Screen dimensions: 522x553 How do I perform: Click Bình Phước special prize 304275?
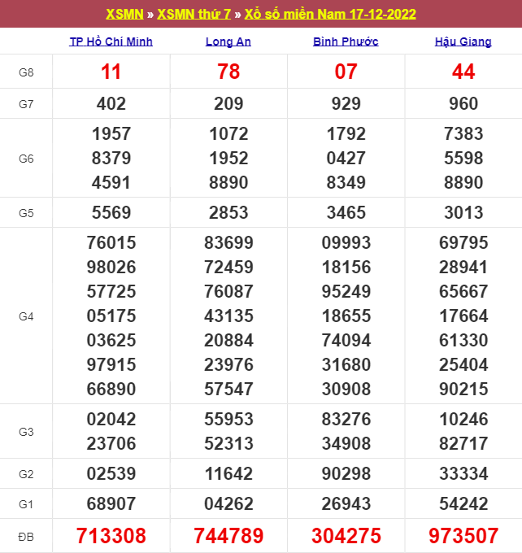coord(346,536)
